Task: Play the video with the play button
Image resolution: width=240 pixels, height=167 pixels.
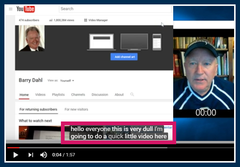Action: (16, 155)
